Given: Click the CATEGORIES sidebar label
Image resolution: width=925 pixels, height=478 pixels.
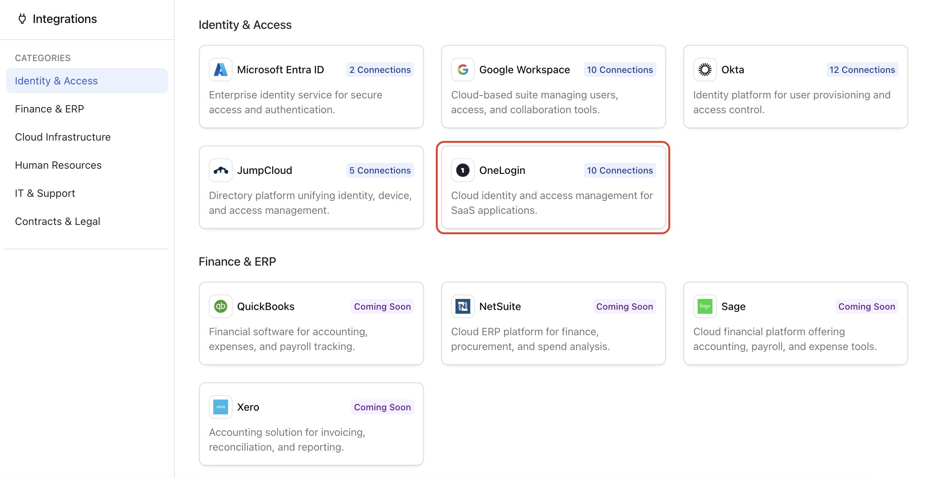Looking at the screenshot, I should tap(43, 58).
